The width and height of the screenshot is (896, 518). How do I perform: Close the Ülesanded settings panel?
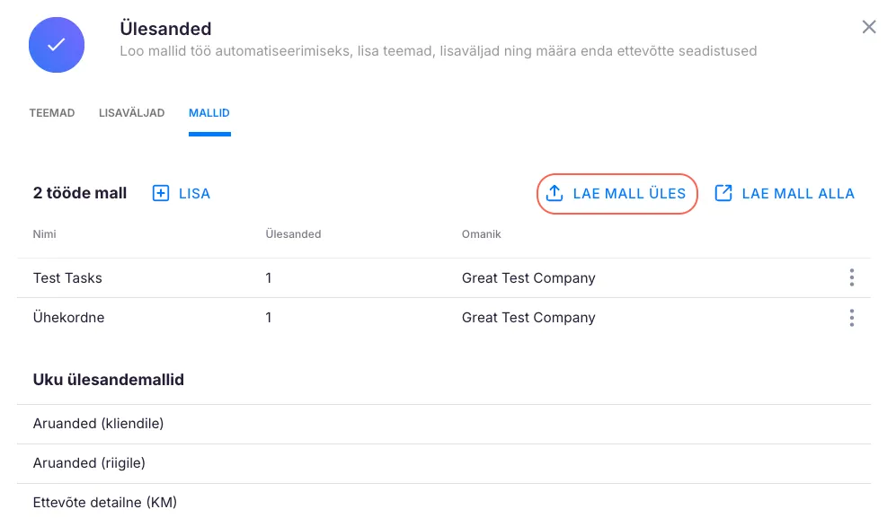tap(868, 27)
